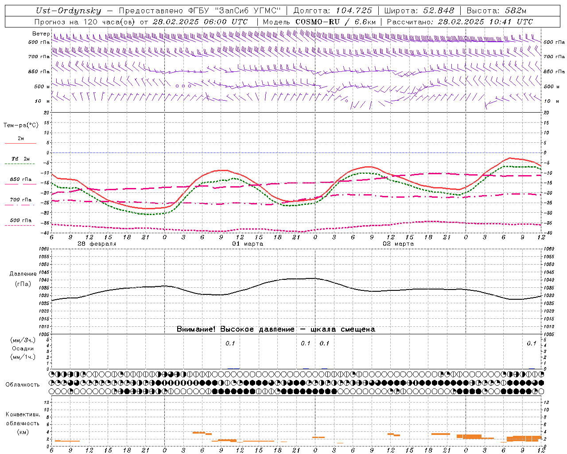Click the (мм/3ч.) precipitation unit label
This screenshot has height=454, width=567.
click(x=23, y=340)
